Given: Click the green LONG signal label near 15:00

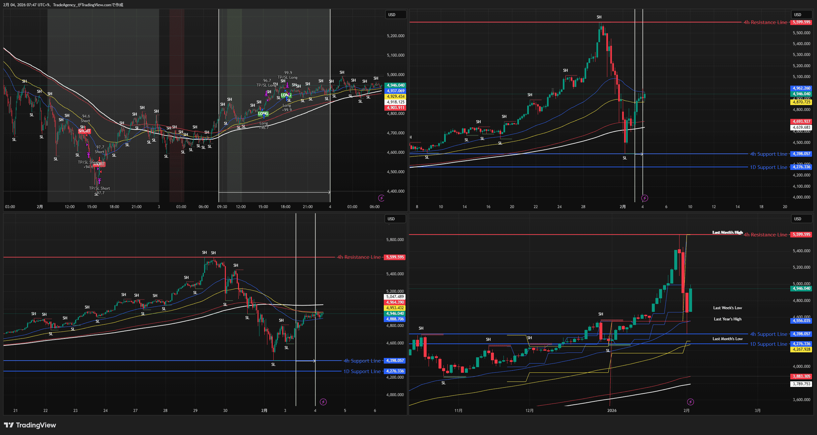Looking at the screenshot, I should click(x=263, y=114).
